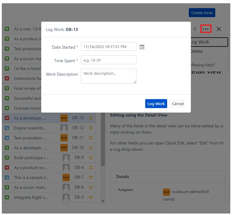
Task: Open the 'This is a sample t...' issue
Action: 31,177
